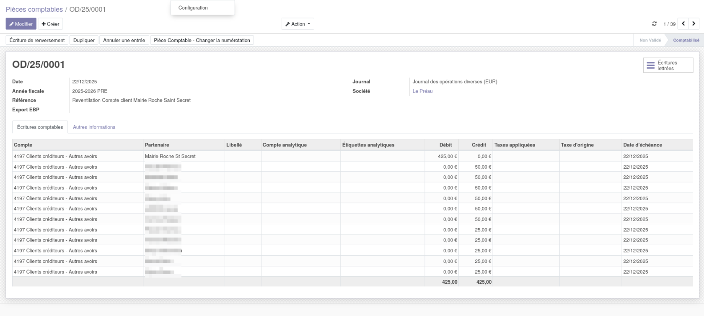704x316 pixels.
Task: Click the Créer button
Action: pos(50,24)
